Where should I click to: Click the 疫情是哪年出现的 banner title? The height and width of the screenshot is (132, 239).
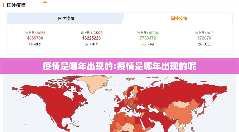(119, 66)
